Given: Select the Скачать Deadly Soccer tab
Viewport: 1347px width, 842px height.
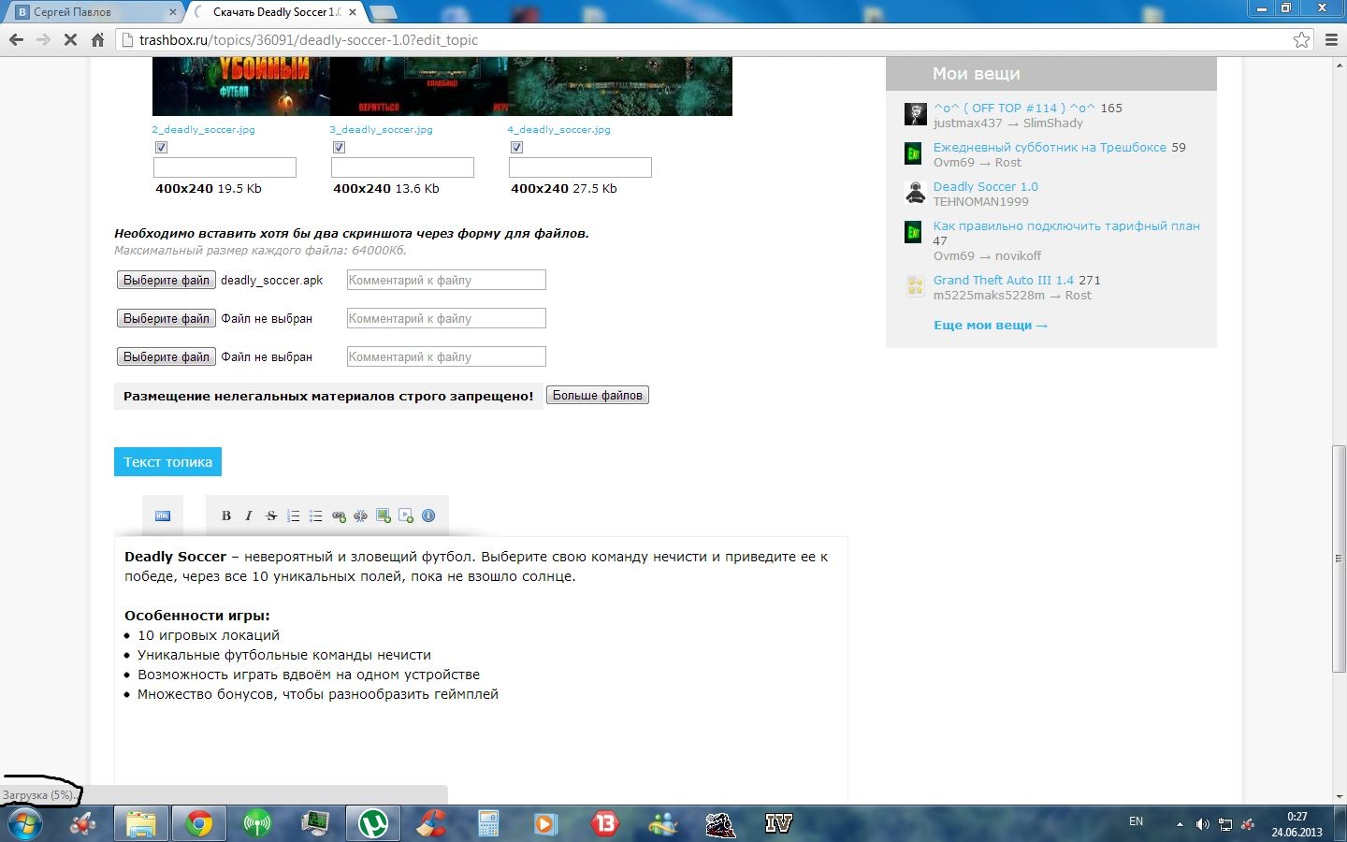Looking at the screenshot, I should (x=275, y=12).
